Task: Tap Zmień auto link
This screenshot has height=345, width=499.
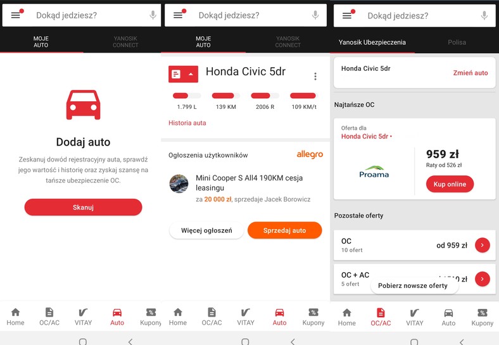Action: click(471, 73)
